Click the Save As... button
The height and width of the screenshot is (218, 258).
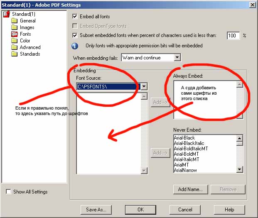tap(96, 210)
